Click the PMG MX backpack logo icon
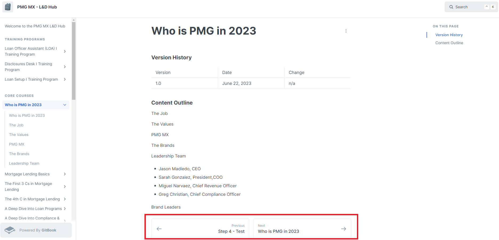Image resolution: width=499 pixels, height=240 pixels. coord(8,7)
